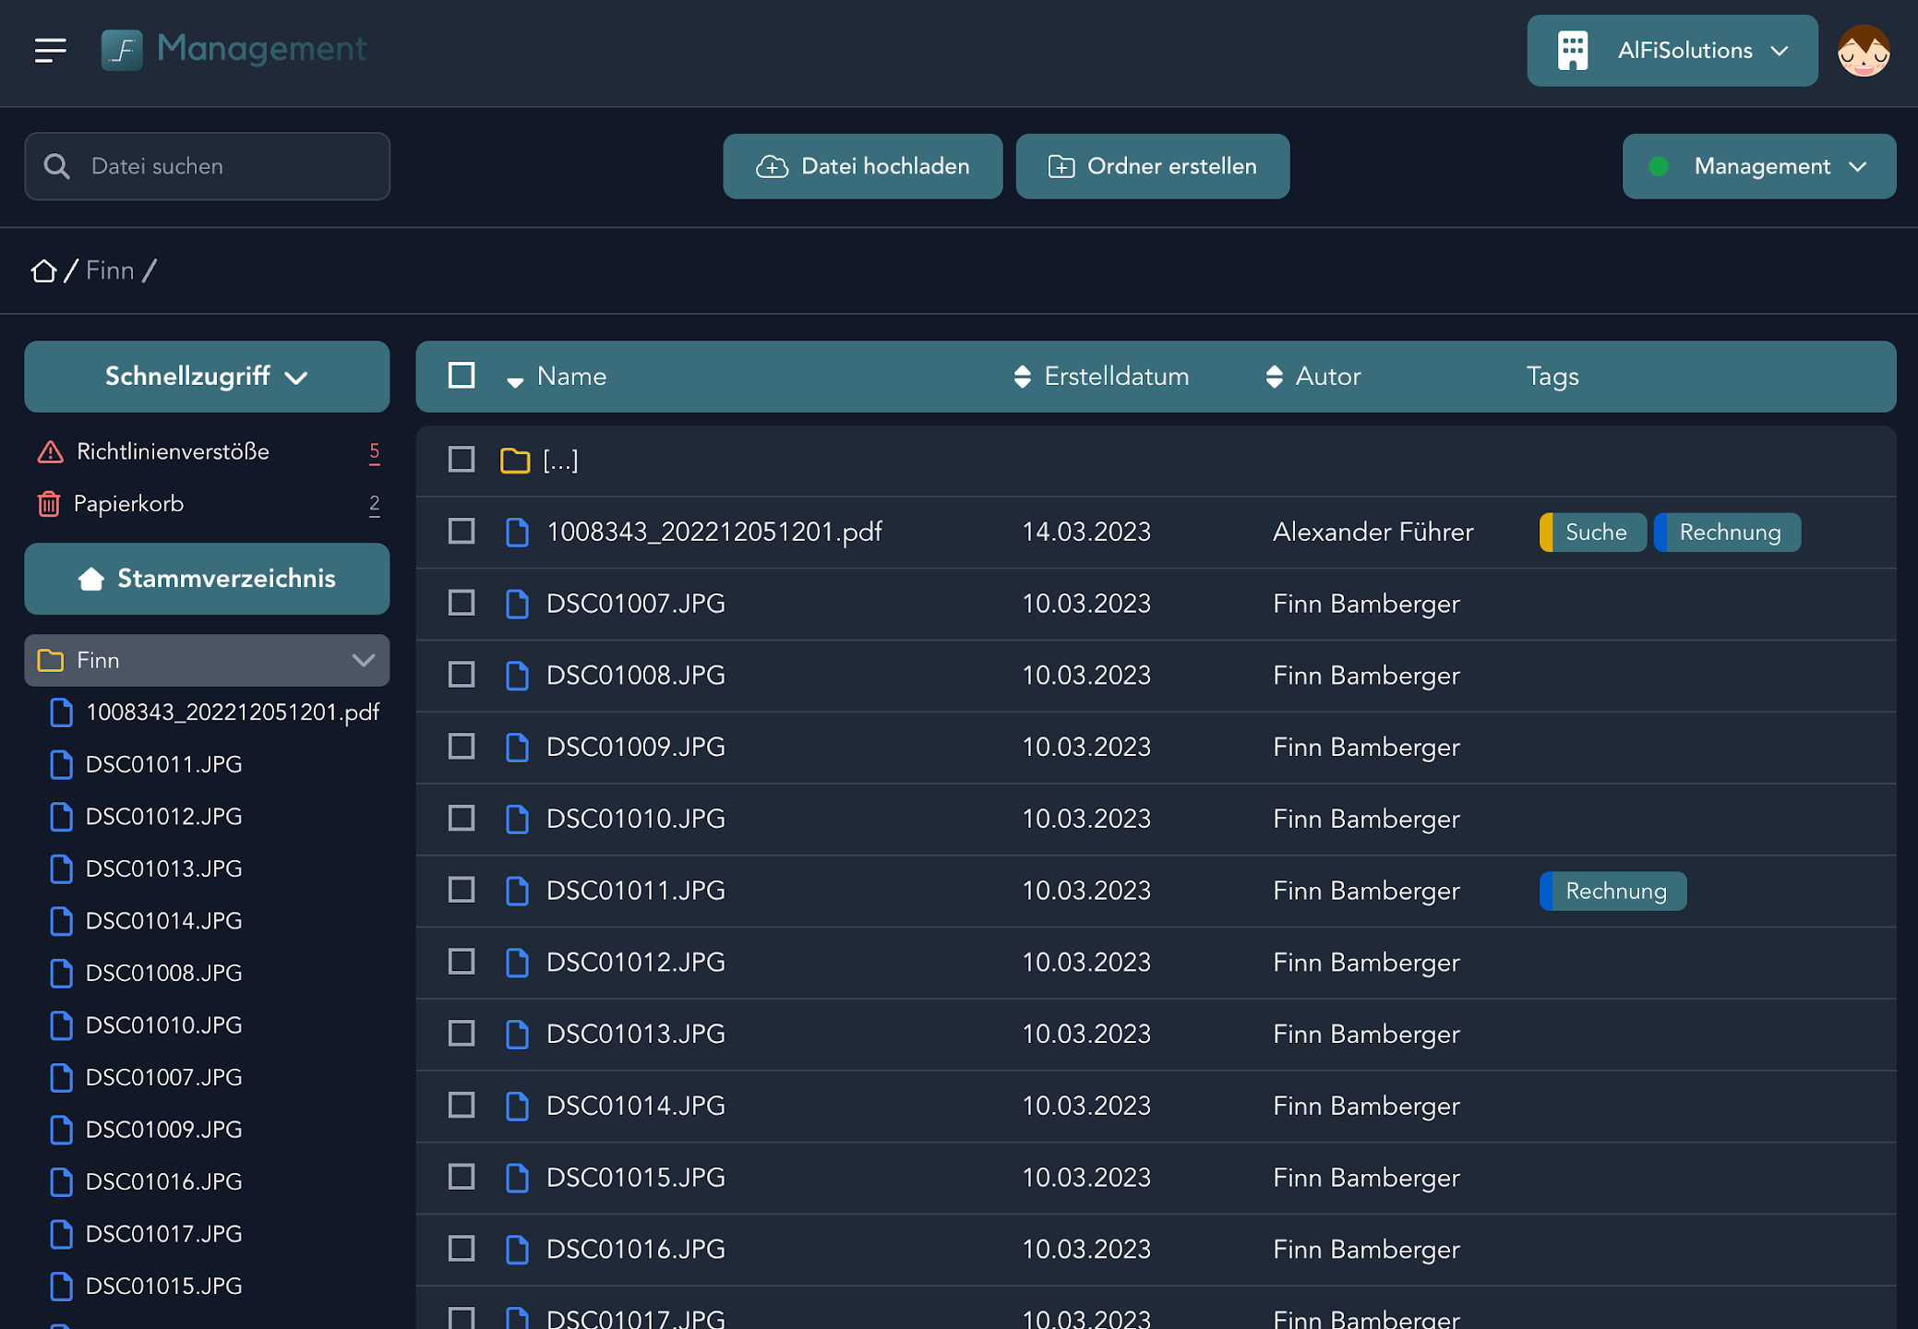The height and width of the screenshot is (1329, 1918).
Task: Click the Management app logo icon
Action: pos(122,50)
